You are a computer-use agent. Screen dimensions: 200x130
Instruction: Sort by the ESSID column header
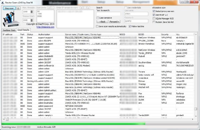(149, 34)
